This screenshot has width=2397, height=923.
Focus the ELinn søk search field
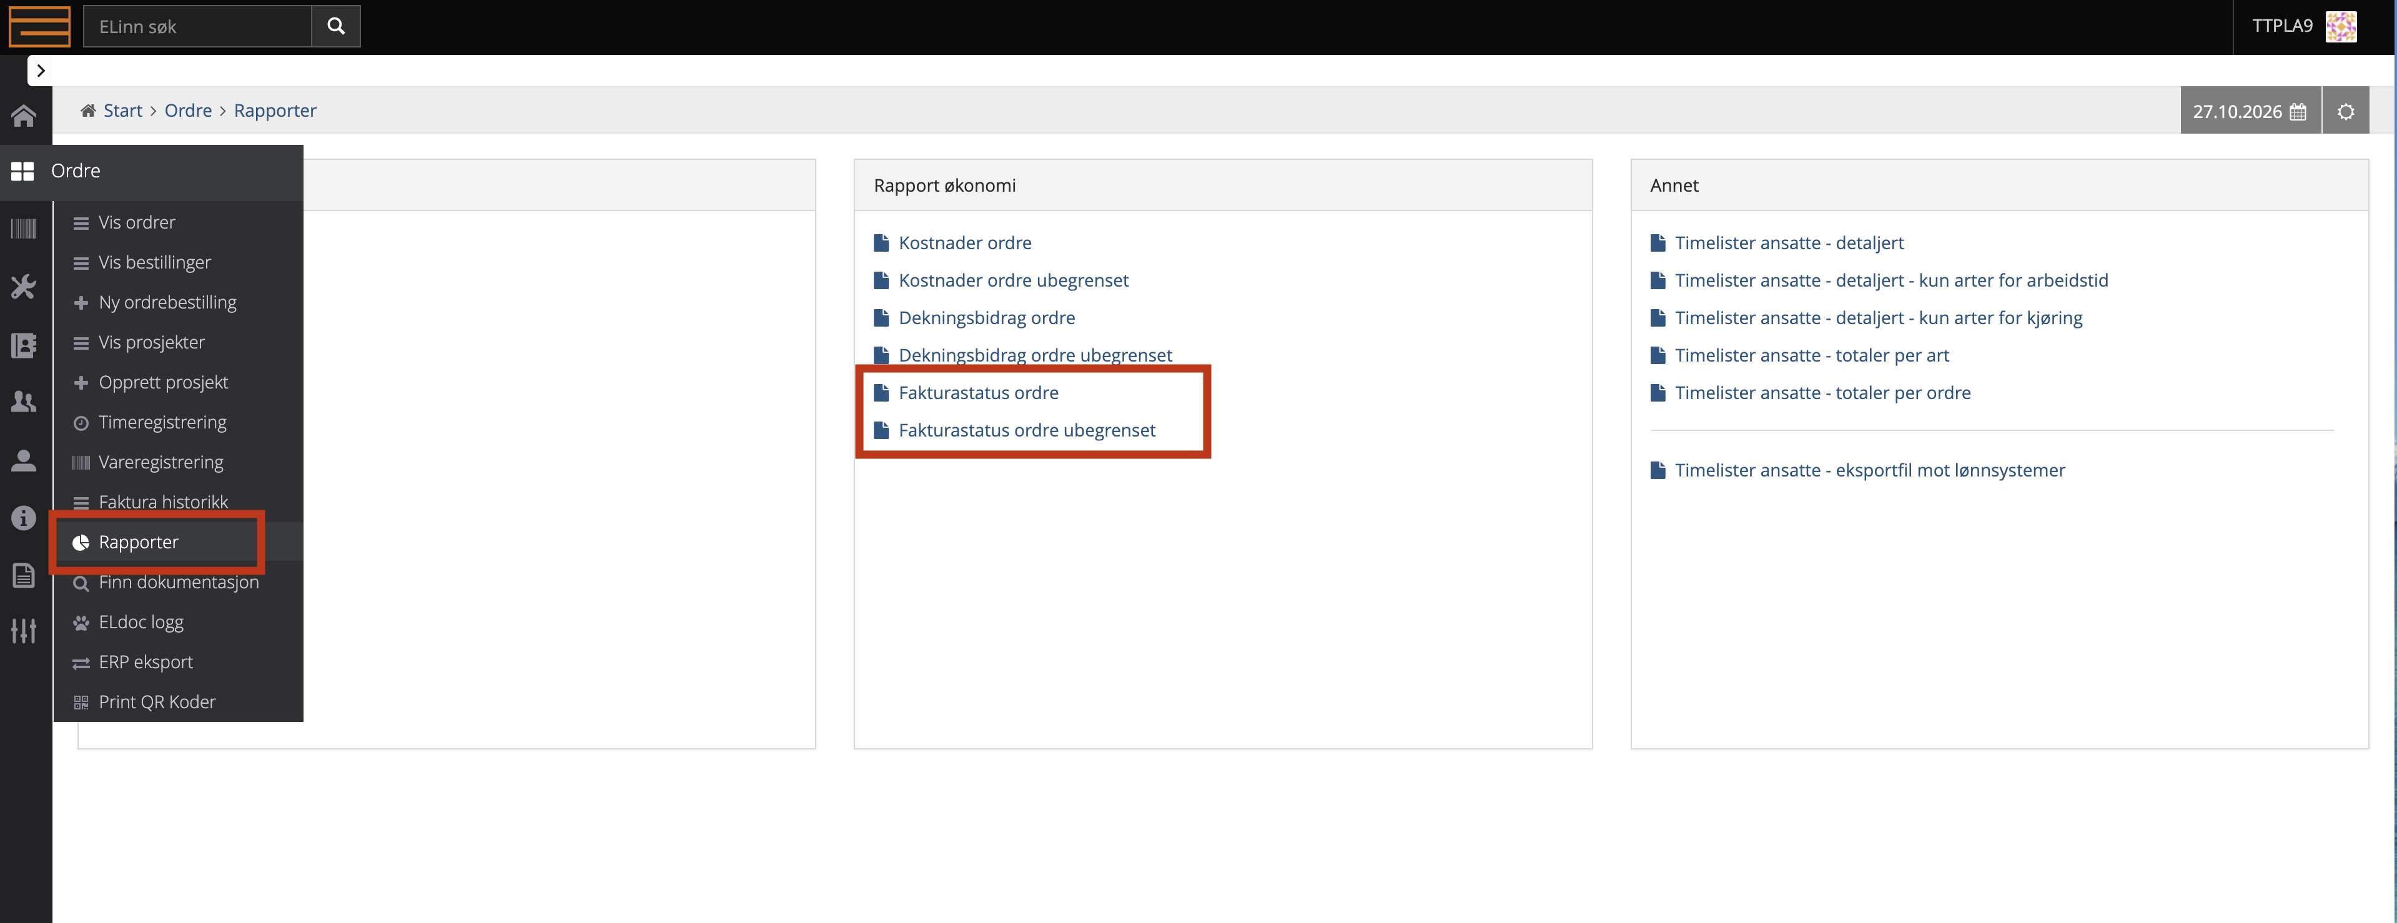click(197, 26)
